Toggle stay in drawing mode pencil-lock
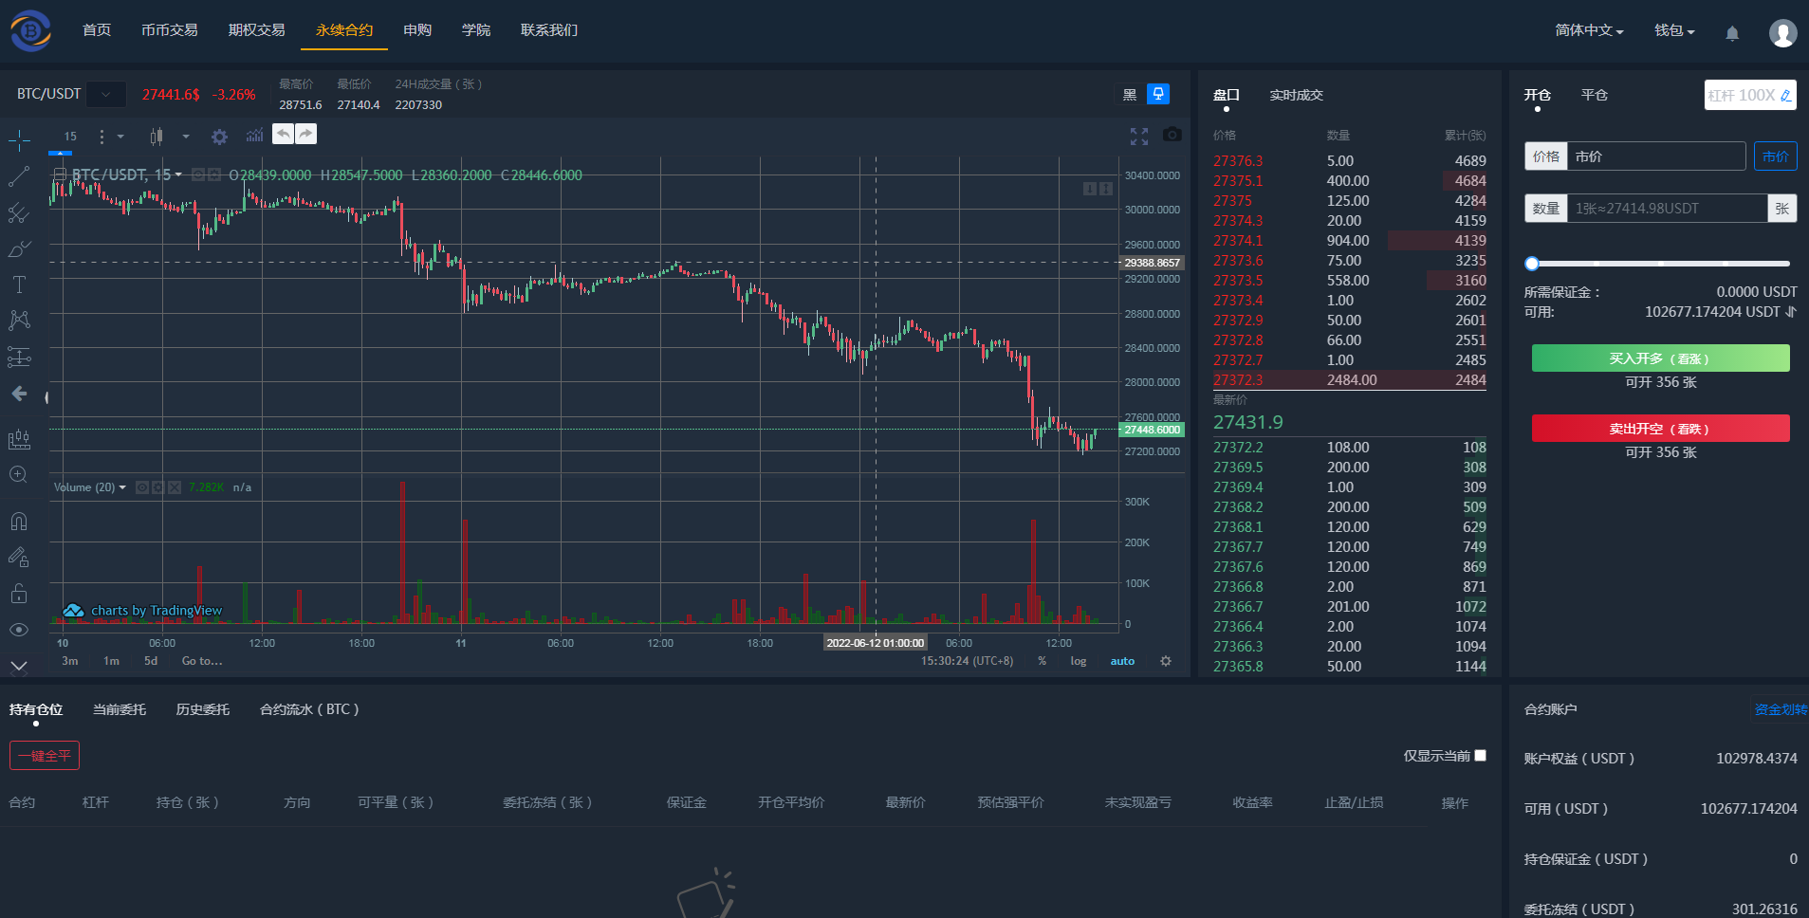This screenshot has height=918, width=1809. (x=19, y=557)
